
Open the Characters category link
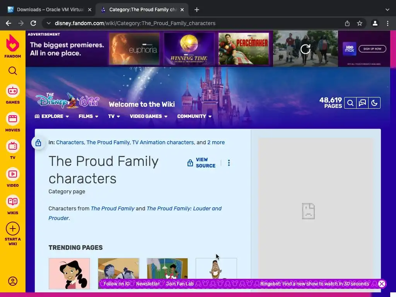click(x=70, y=142)
